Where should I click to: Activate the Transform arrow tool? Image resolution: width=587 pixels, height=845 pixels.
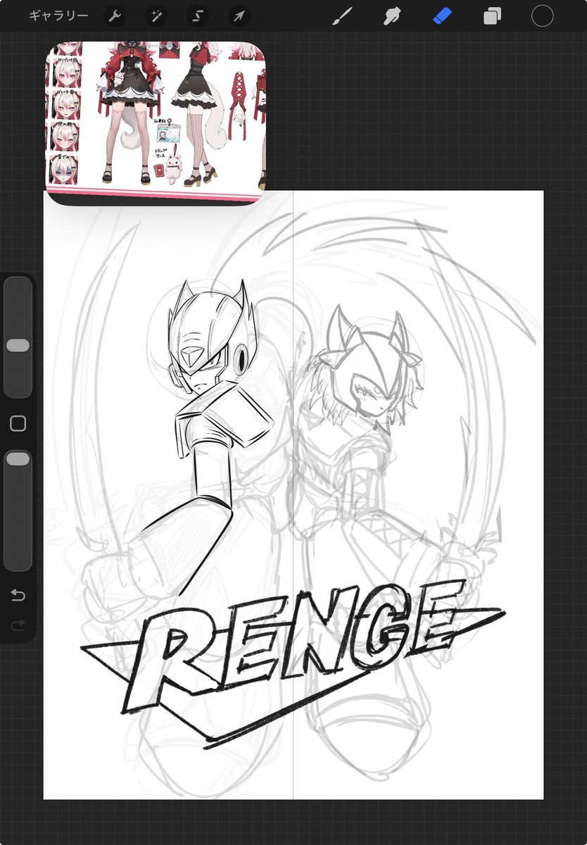pyautogui.click(x=239, y=16)
